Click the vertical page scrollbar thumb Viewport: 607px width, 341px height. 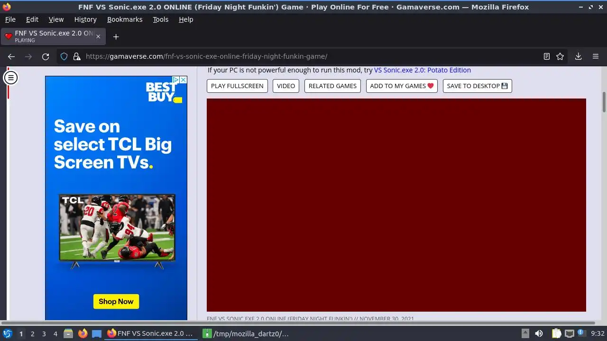[604, 102]
